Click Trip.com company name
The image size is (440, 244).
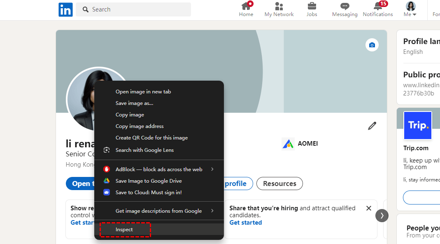416,148
